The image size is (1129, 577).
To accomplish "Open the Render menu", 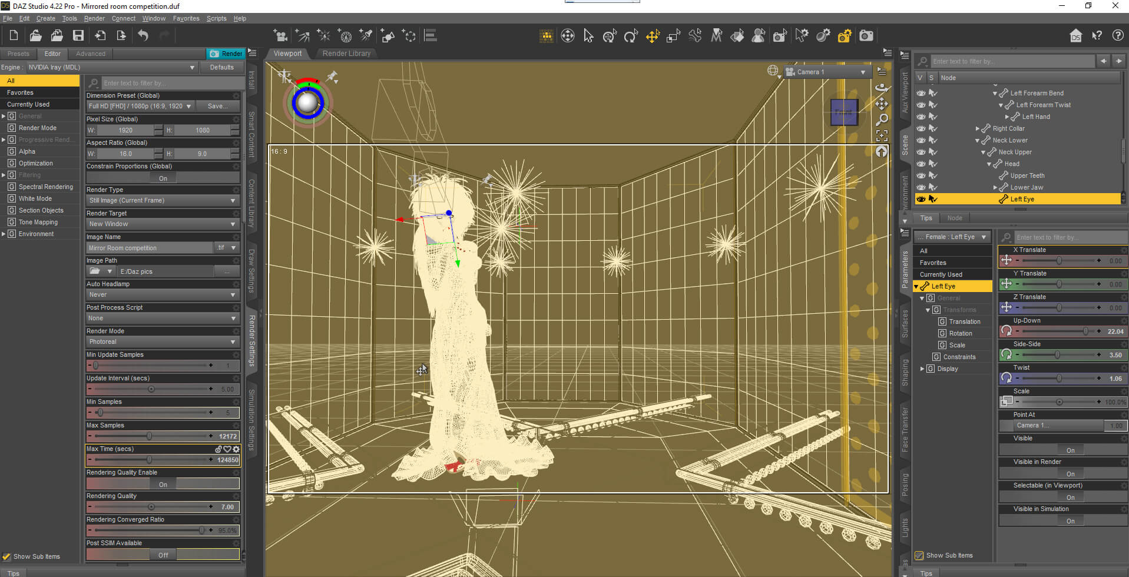I will (x=94, y=18).
